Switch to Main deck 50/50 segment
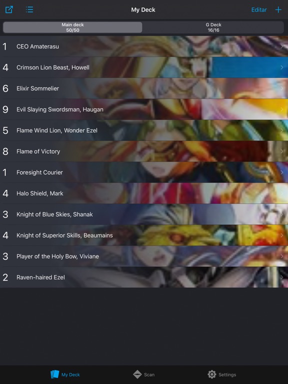Image resolution: width=288 pixels, height=384 pixels. 72,27
